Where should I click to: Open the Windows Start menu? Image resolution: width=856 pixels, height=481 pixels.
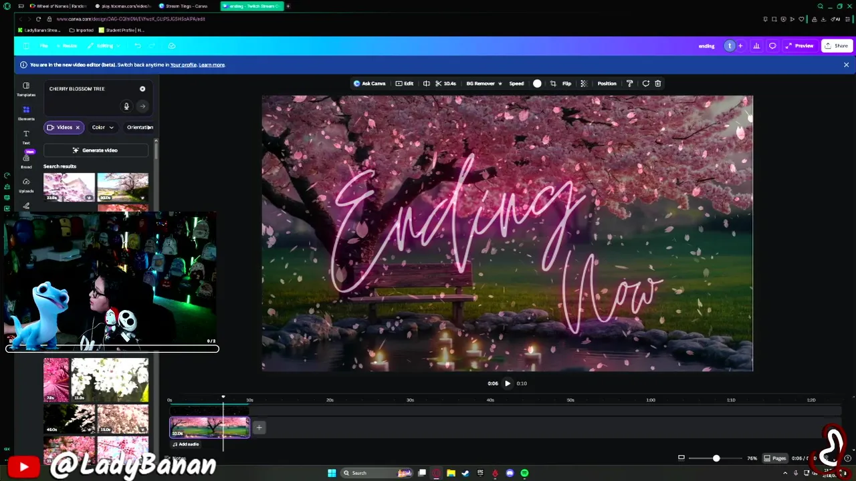331,473
